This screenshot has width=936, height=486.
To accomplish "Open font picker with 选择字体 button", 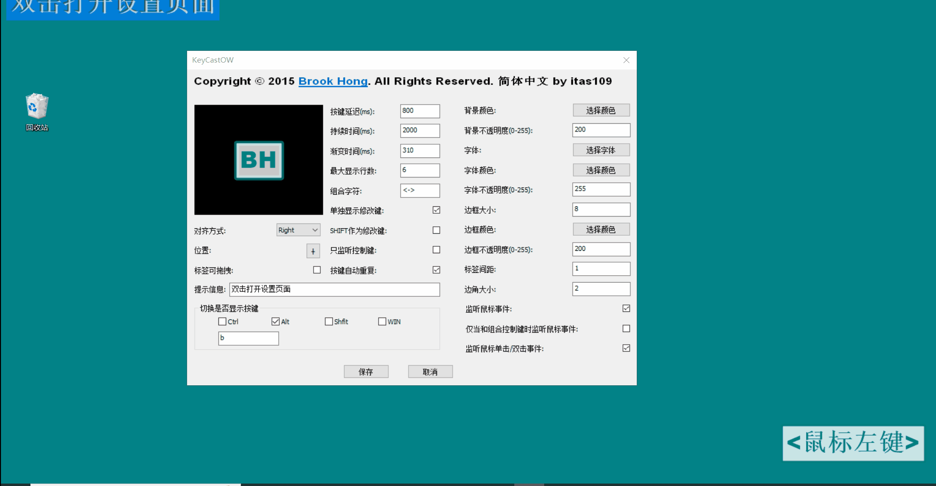I will pyautogui.click(x=601, y=150).
